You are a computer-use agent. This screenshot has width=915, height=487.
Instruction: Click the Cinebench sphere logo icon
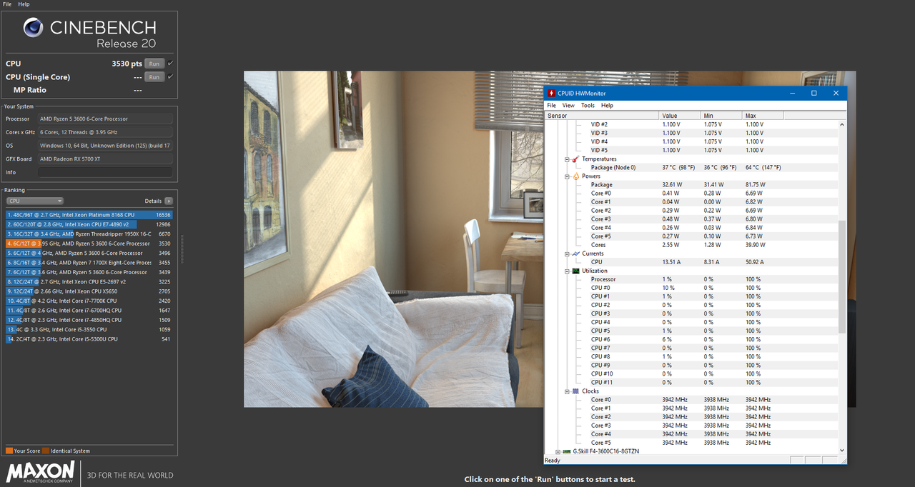point(34,28)
